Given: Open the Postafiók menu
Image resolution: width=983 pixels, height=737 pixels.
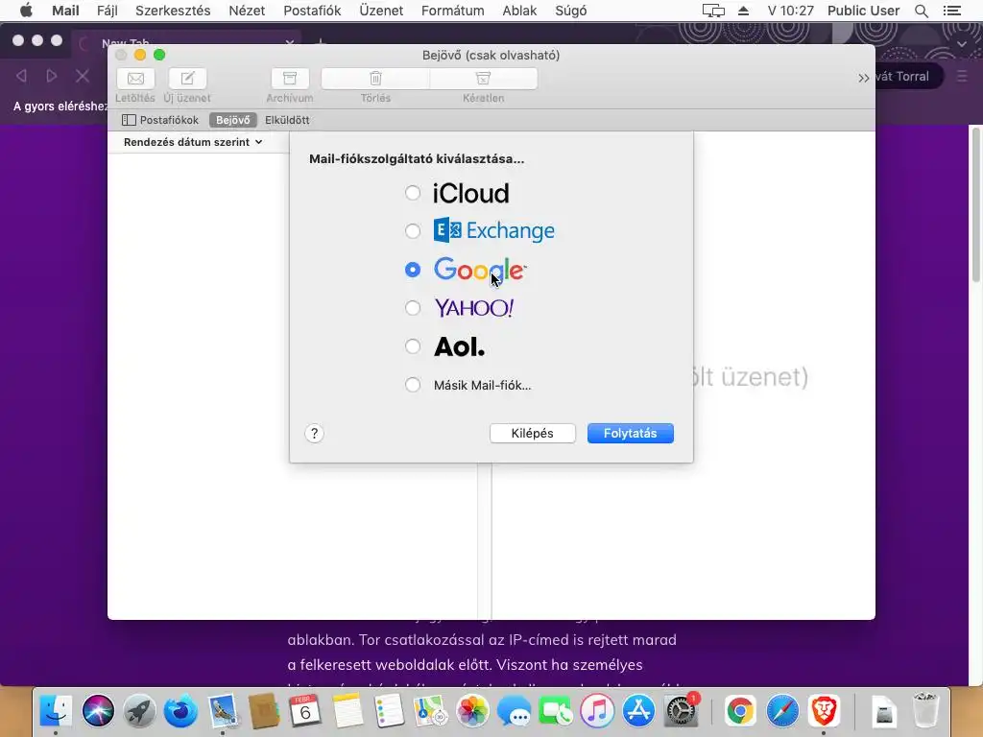Looking at the screenshot, I should point(312,11).
